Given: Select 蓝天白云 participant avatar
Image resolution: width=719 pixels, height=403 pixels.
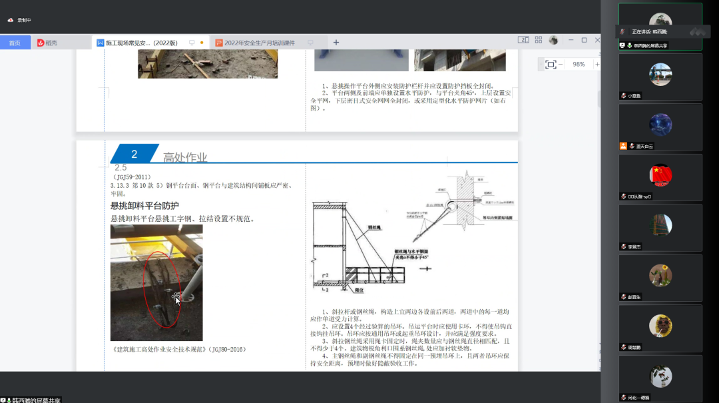Looking at the screenshot, I should (660, 125).
